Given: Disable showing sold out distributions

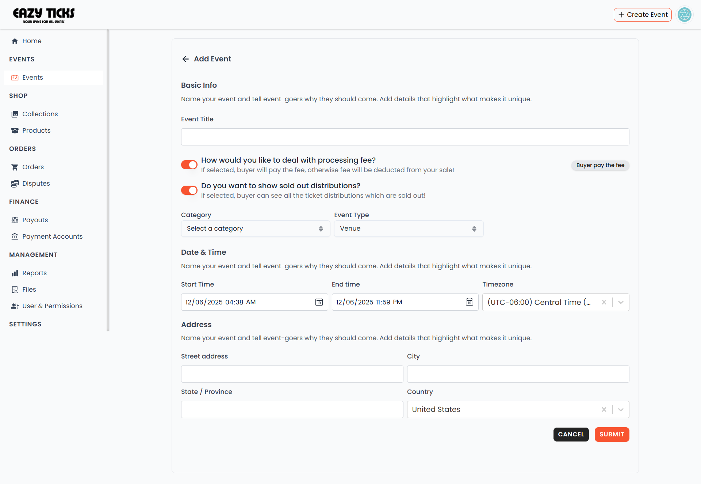Looking at the screenshot, I should (x=189, y=190).
